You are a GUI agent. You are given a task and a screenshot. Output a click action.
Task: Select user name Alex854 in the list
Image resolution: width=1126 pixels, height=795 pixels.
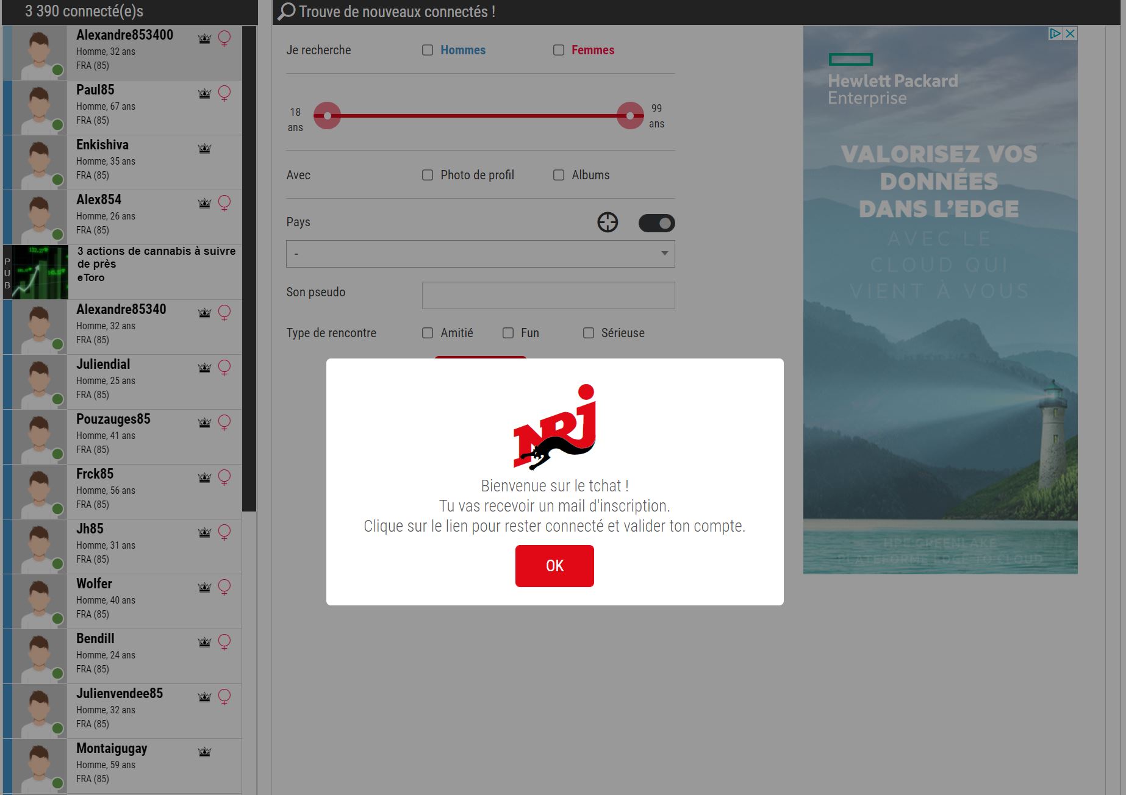coord(99,199)
